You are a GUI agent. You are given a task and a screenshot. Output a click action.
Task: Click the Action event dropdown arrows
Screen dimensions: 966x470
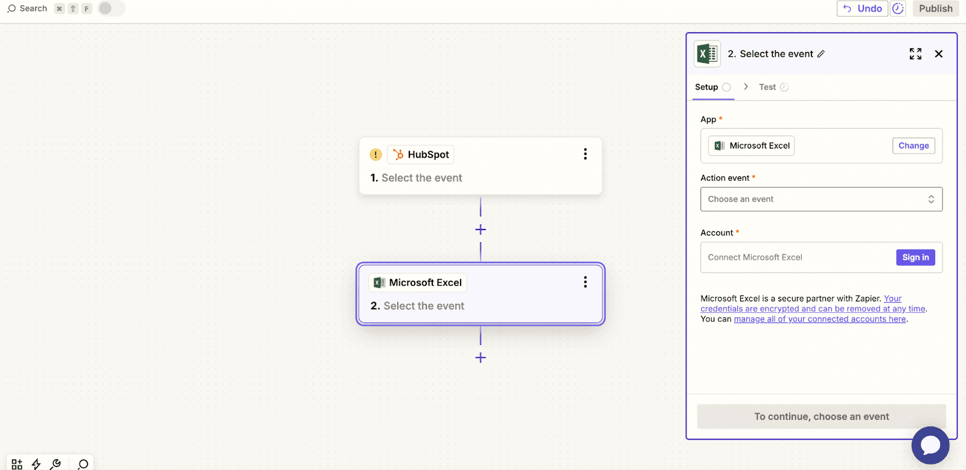tap(931, 199)
